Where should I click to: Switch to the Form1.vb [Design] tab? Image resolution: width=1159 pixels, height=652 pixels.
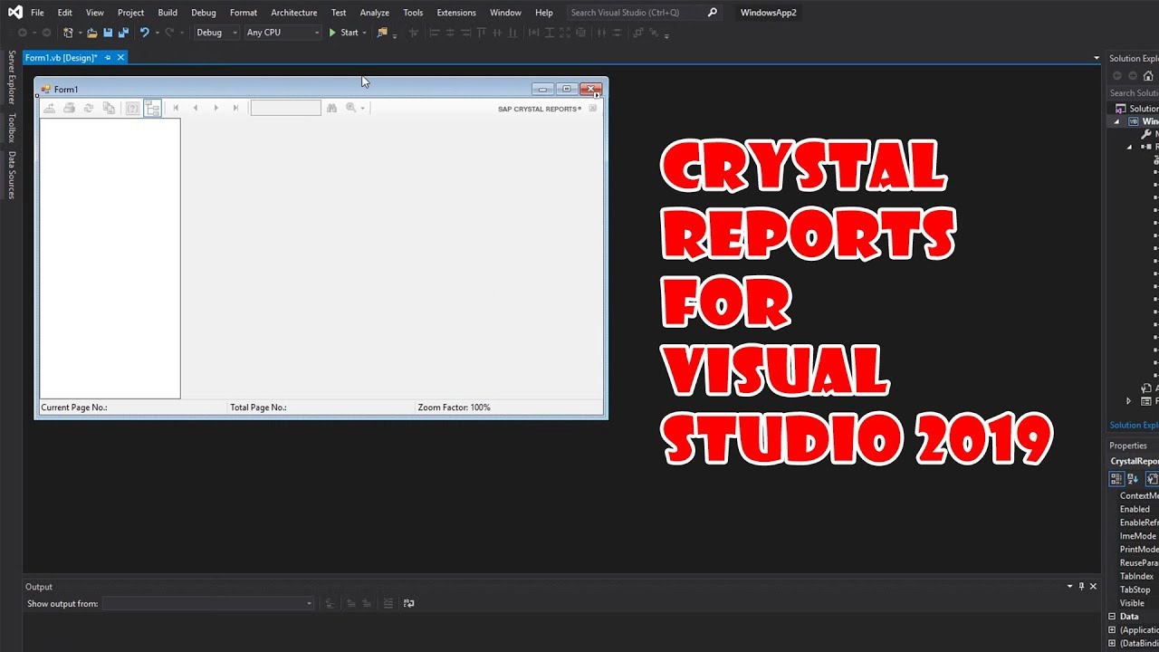click(61, 58)
